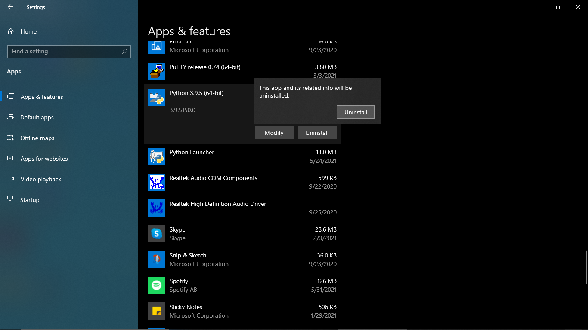Click the Modify button for Python

click(x=274, y=132)
